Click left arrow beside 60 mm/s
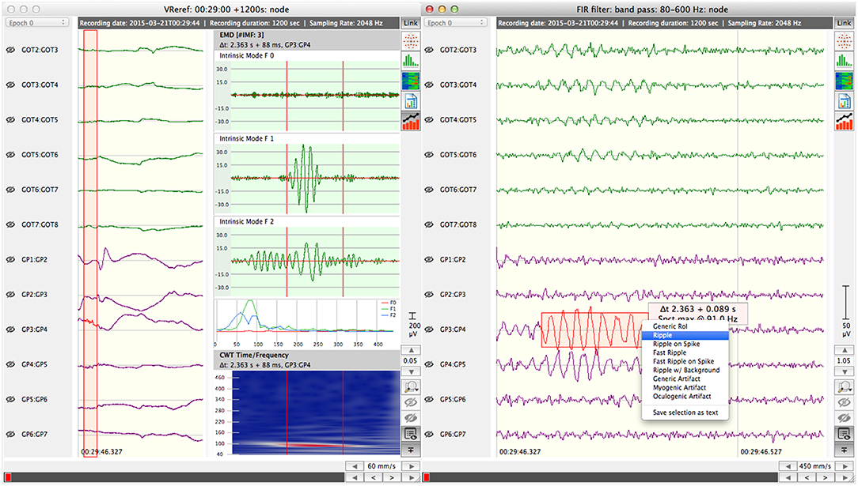This screenshot has height=486, width=858. pyautogui.click(x=355, y=466)
